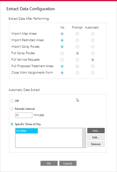Click the Add... time button
This screenshot has height=172, width=117.
(96, 131)
